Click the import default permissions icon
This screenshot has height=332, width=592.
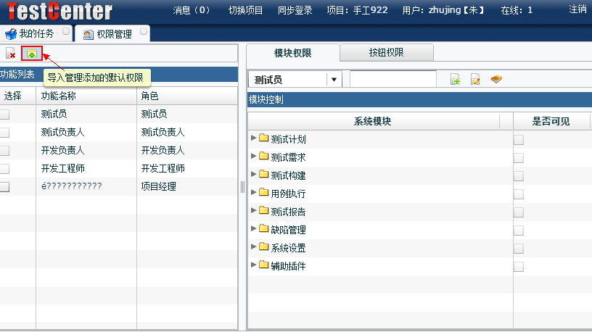[x=31, y=54]
